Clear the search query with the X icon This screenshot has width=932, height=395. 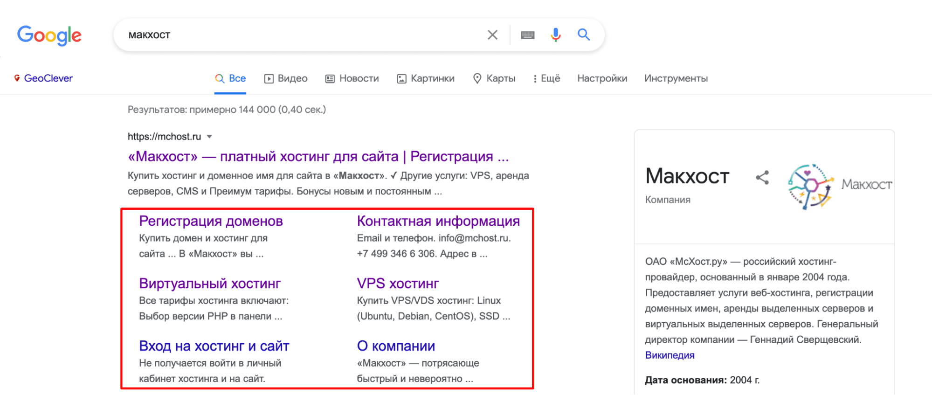pyautogui.click(x=492, y=35)
